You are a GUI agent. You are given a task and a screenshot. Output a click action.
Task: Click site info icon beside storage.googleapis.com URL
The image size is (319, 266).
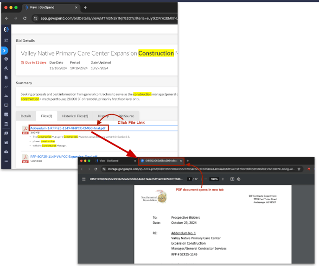click(104, 169)
